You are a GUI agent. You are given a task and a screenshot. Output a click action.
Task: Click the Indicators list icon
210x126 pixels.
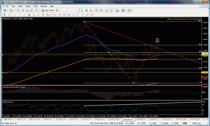click(117, 10)
